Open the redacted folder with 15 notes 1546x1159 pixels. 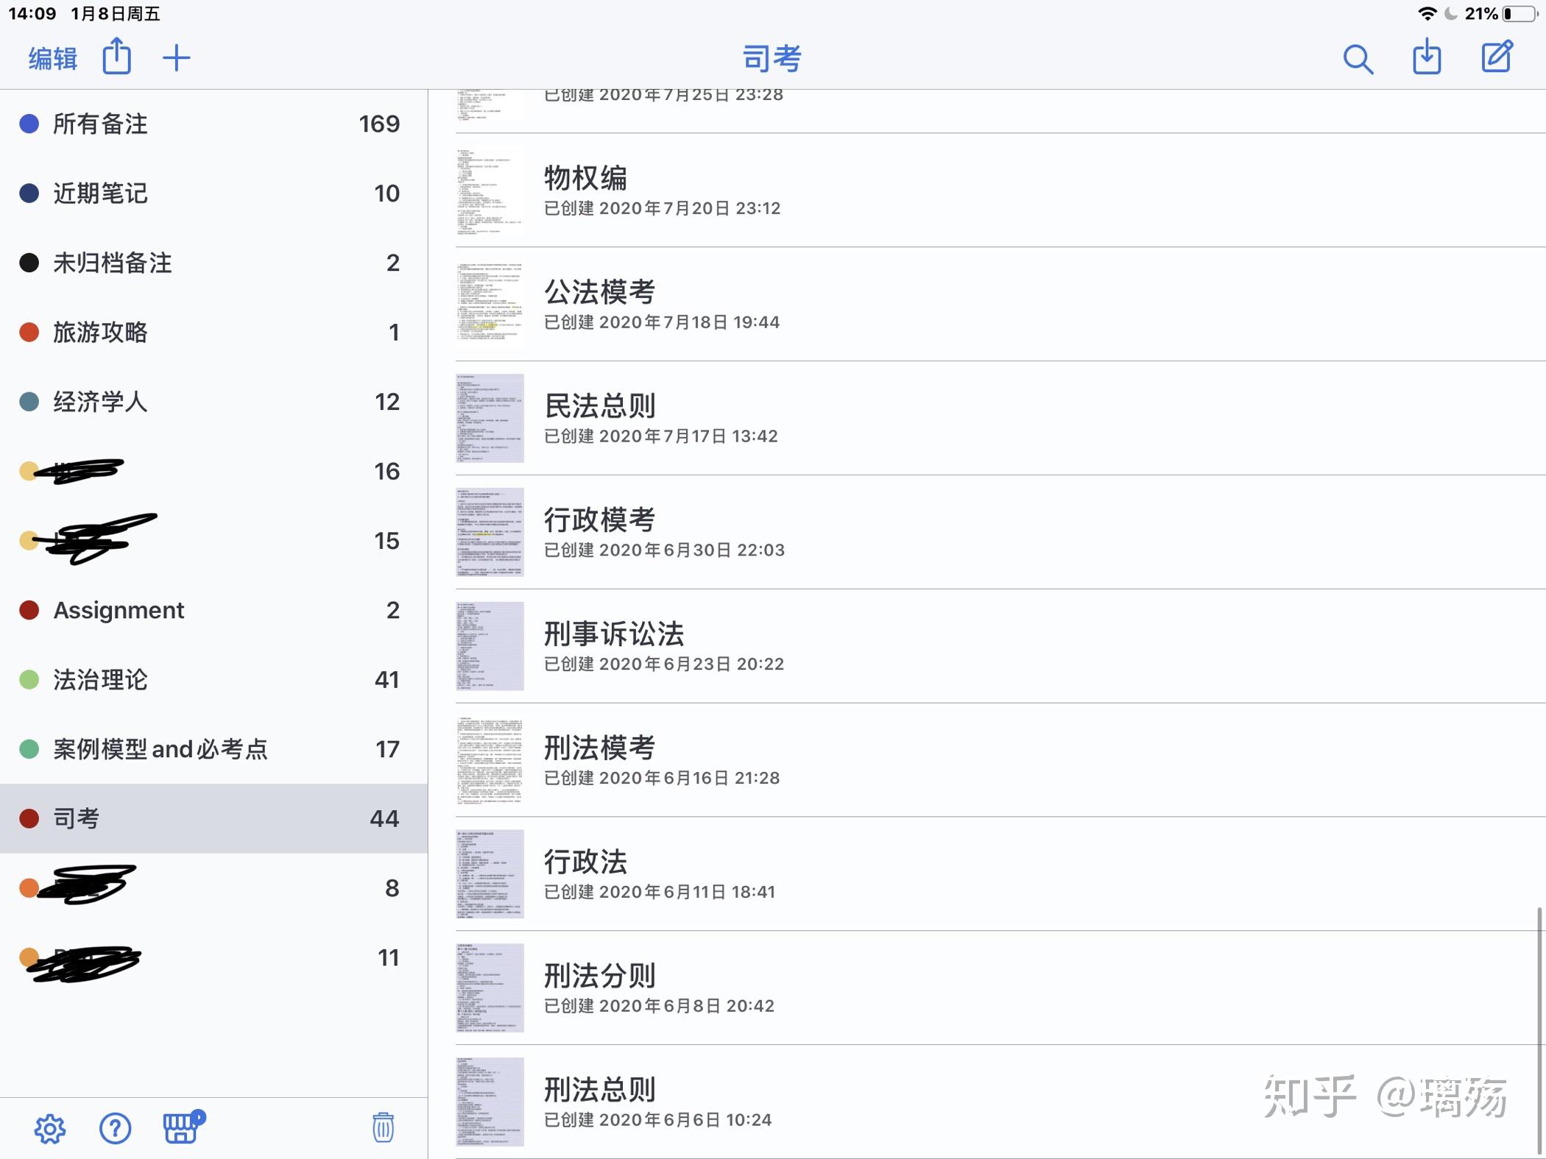pos(213,541)
